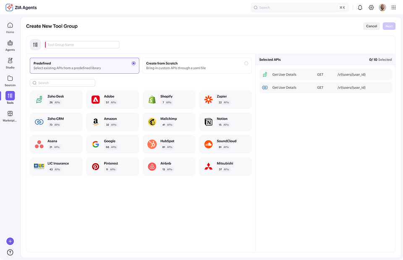
Task: Open Tools section in sidebar
Action: tap(10, 98)
